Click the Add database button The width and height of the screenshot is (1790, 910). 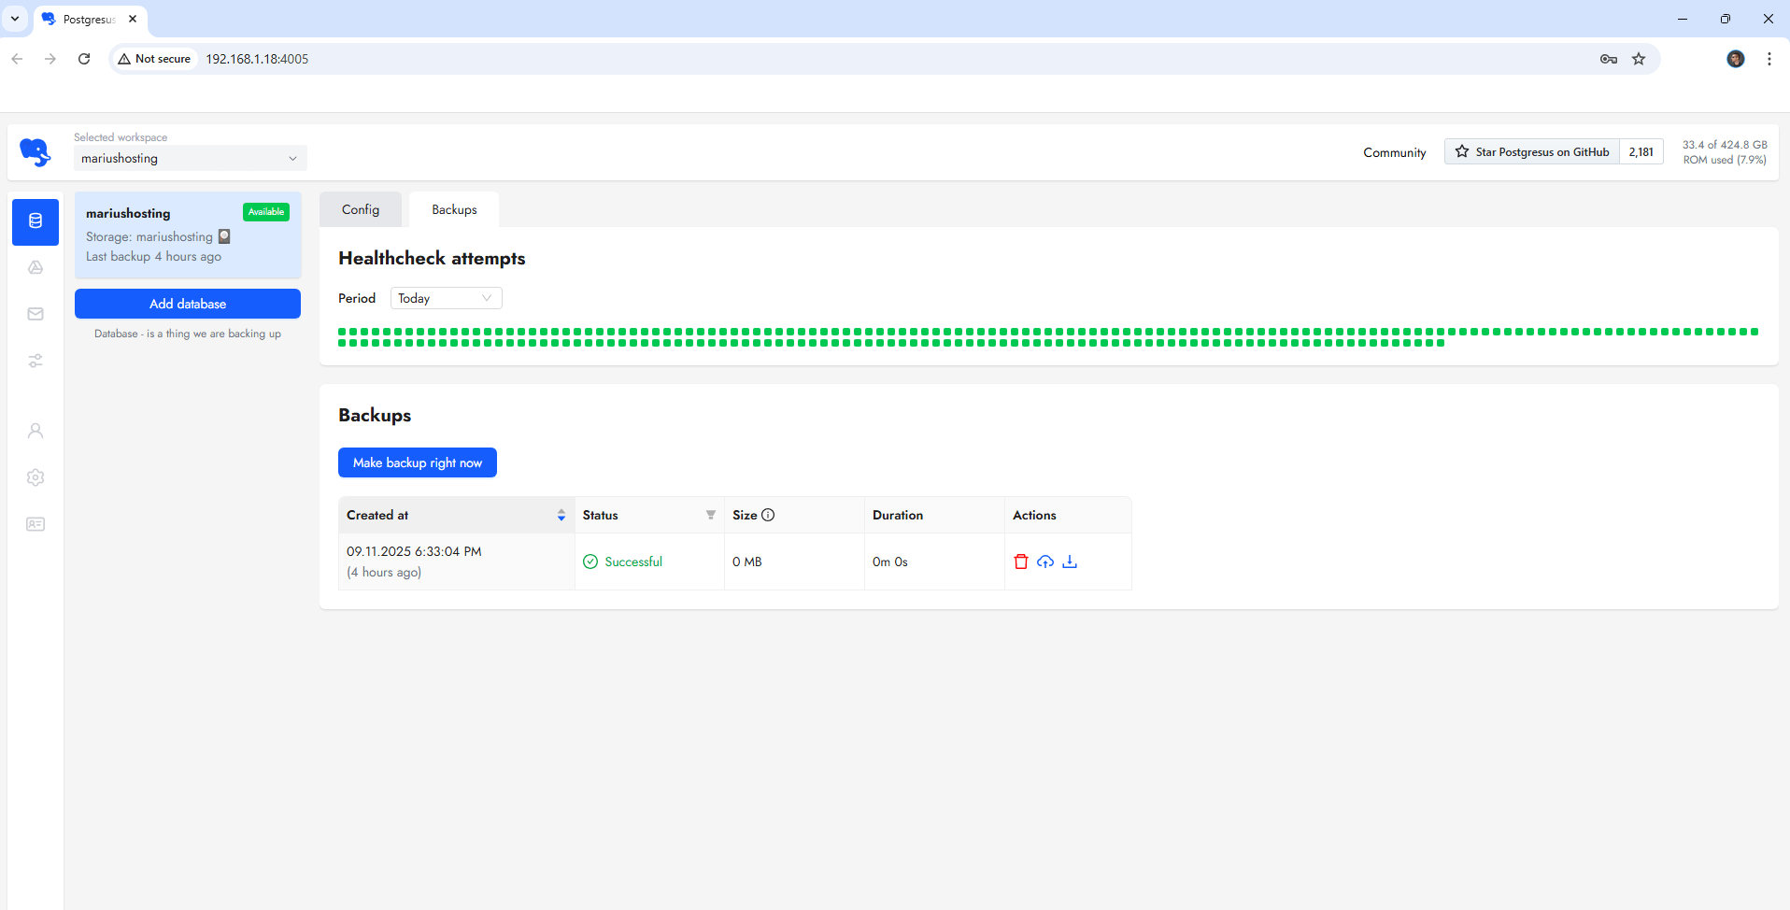click(x=188, y=304)
